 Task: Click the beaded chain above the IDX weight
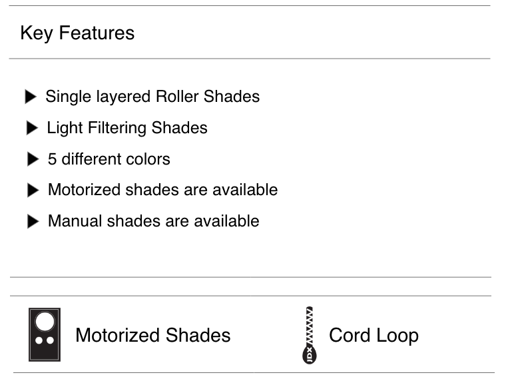[x=309, y=323]
